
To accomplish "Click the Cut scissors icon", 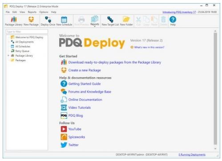I will click(138, 21).
